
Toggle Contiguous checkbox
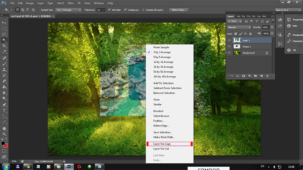pos(125,10)
